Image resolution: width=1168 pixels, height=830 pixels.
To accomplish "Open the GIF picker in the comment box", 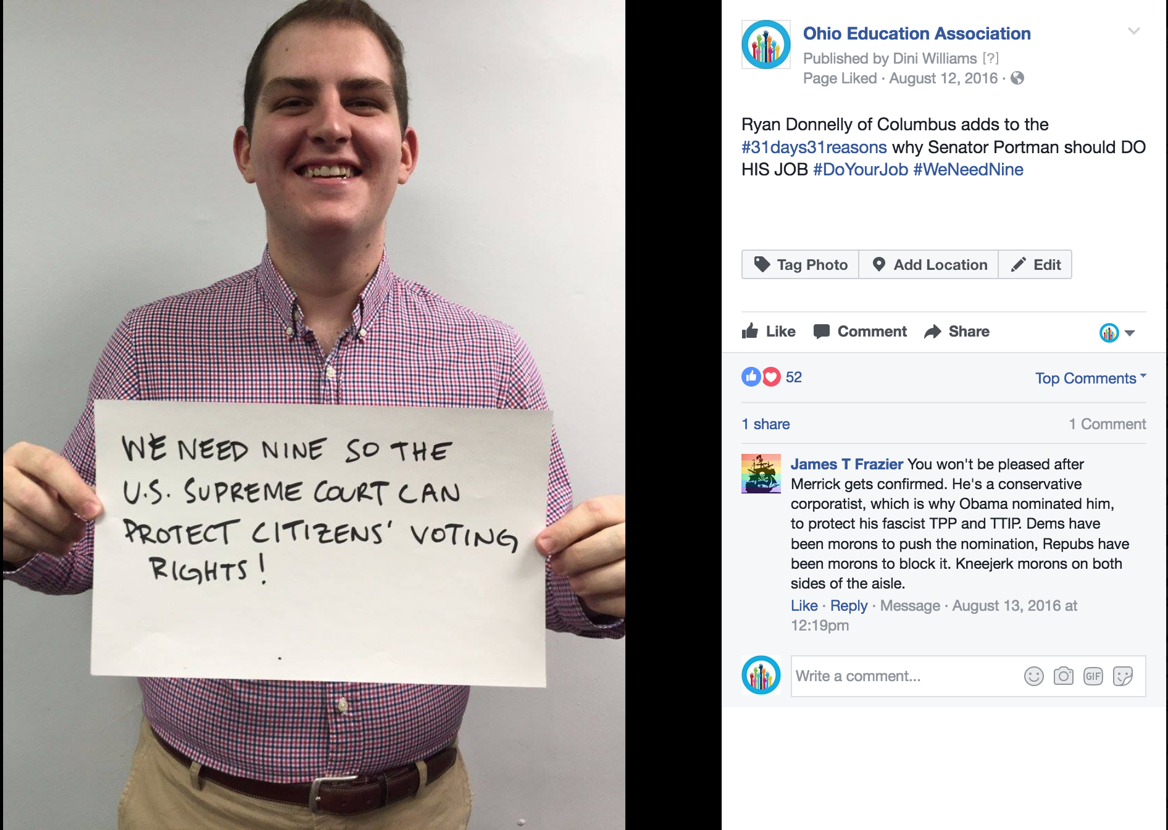I will click(1093, 676).
